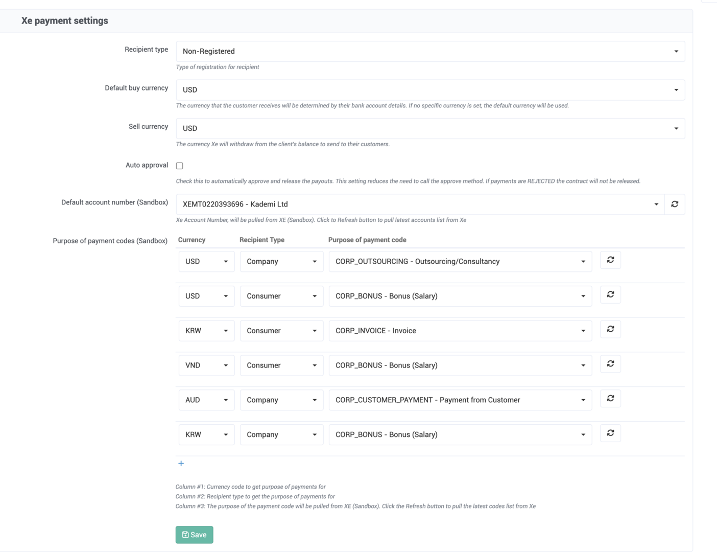This screenshot has height=552, width=717.
Task: Refresh codes for KRW Company row
Action: [610, 433]
